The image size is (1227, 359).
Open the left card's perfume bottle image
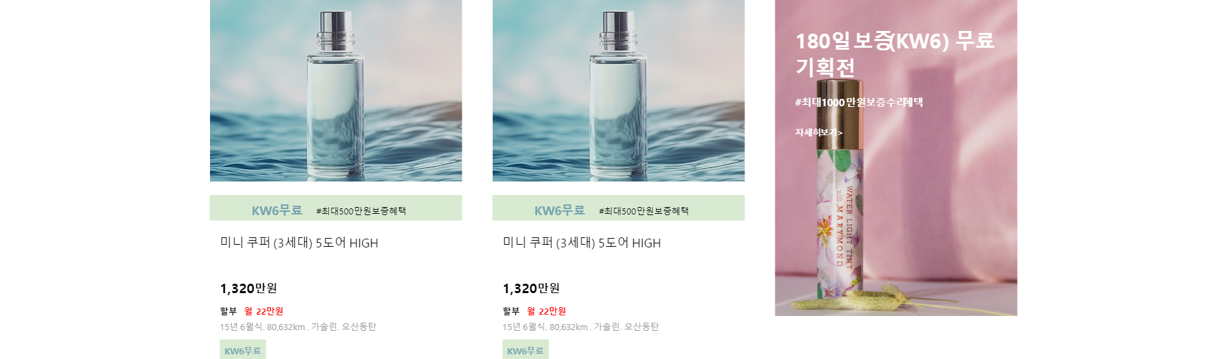(336, 91)
